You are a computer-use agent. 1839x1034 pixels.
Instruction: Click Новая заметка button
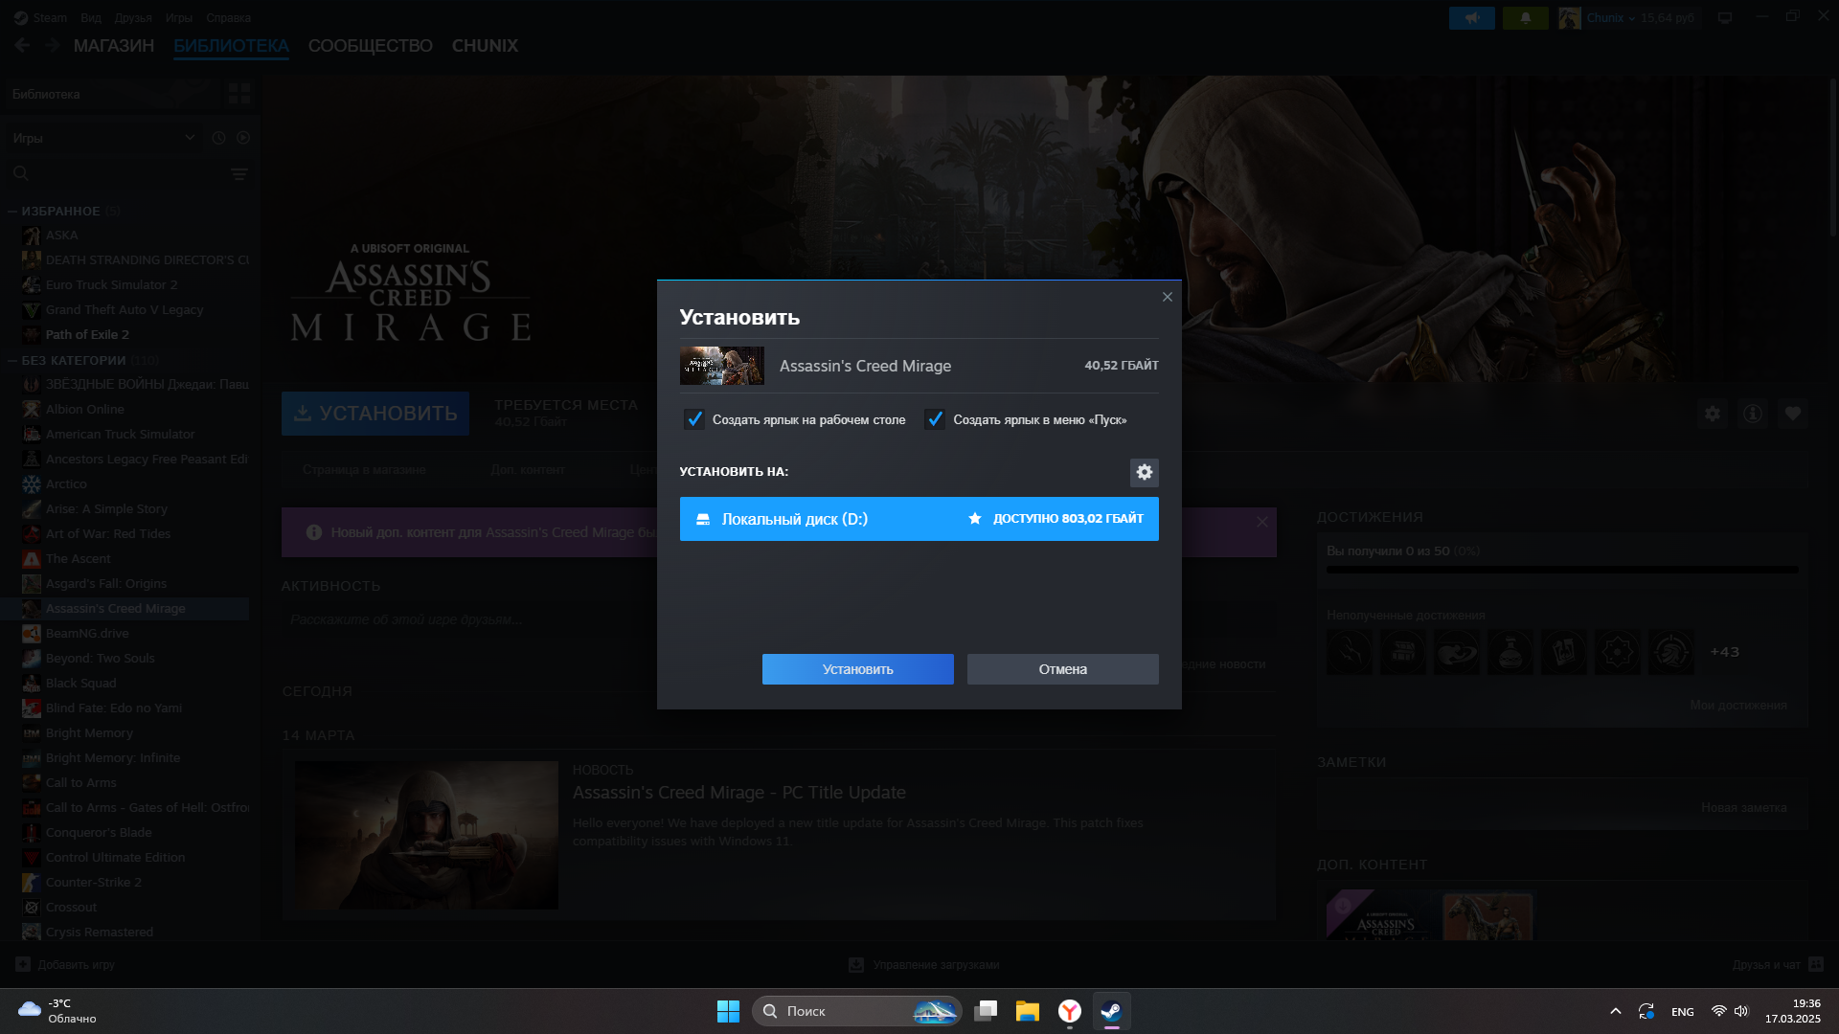point(1743,808)
